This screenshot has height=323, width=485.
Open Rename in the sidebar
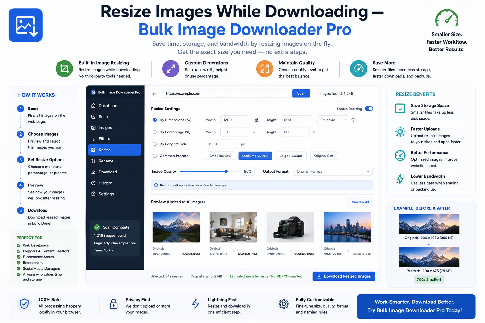pyautogui.click(x=114, y=161)
